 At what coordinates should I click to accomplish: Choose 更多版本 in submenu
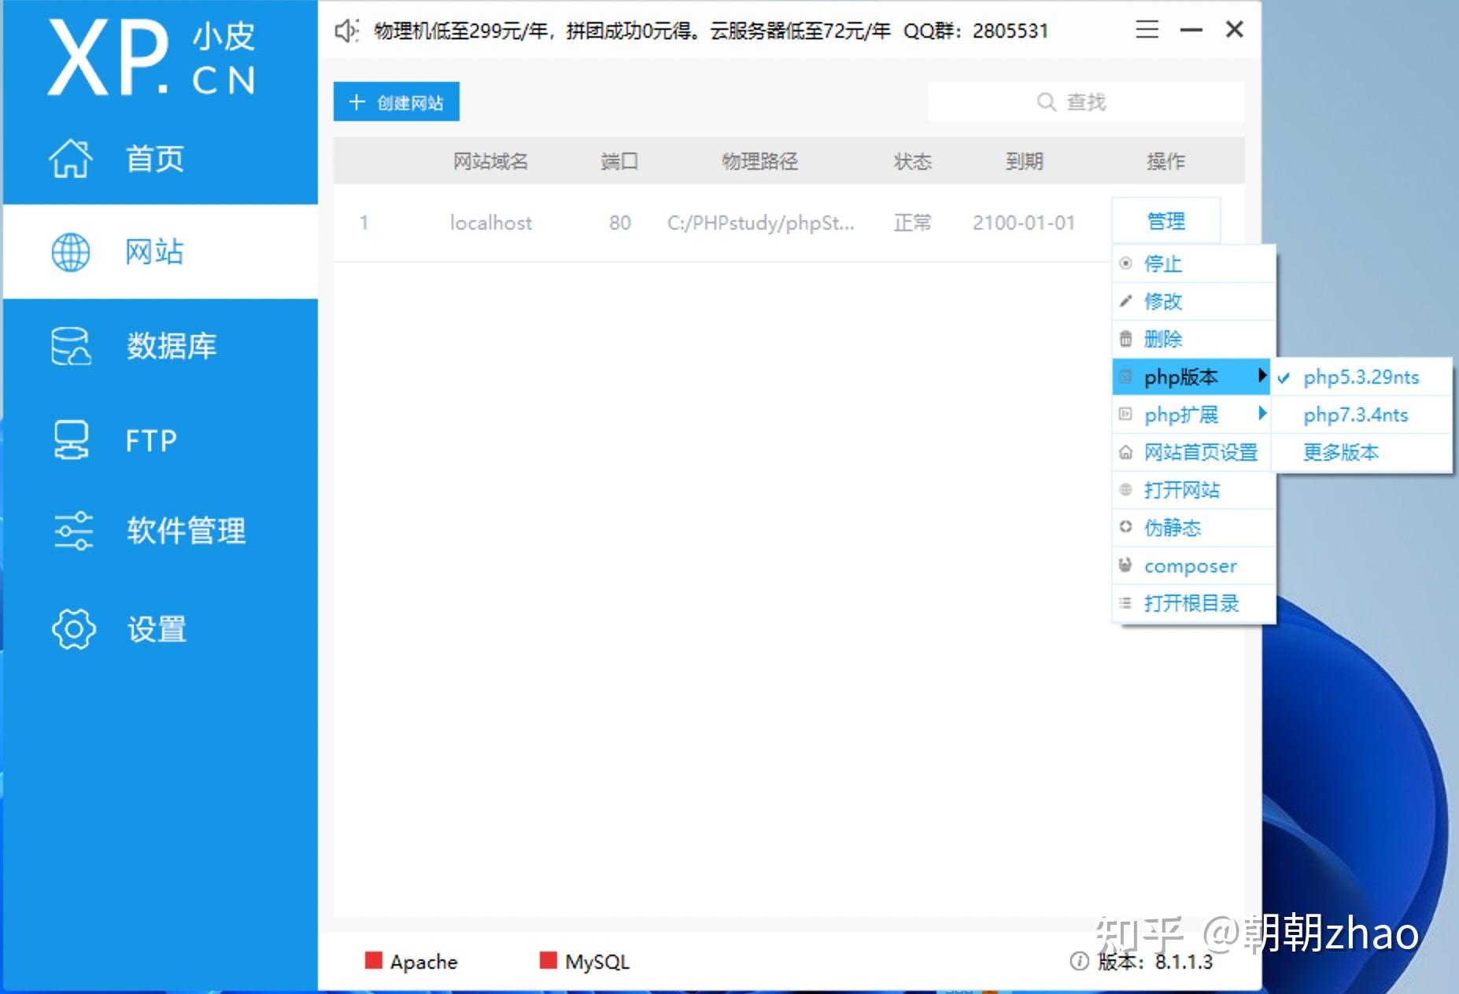pyautogui.click(x=1361, y=452)
